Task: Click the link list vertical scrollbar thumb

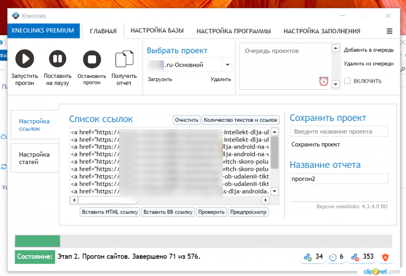Action: click(275, 153)
